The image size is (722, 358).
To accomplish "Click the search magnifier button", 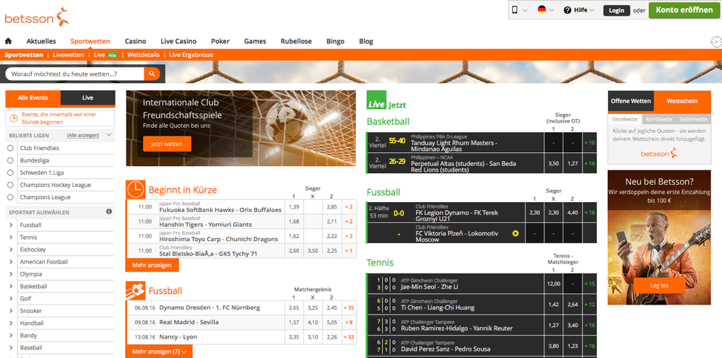I will pos(152,74).
